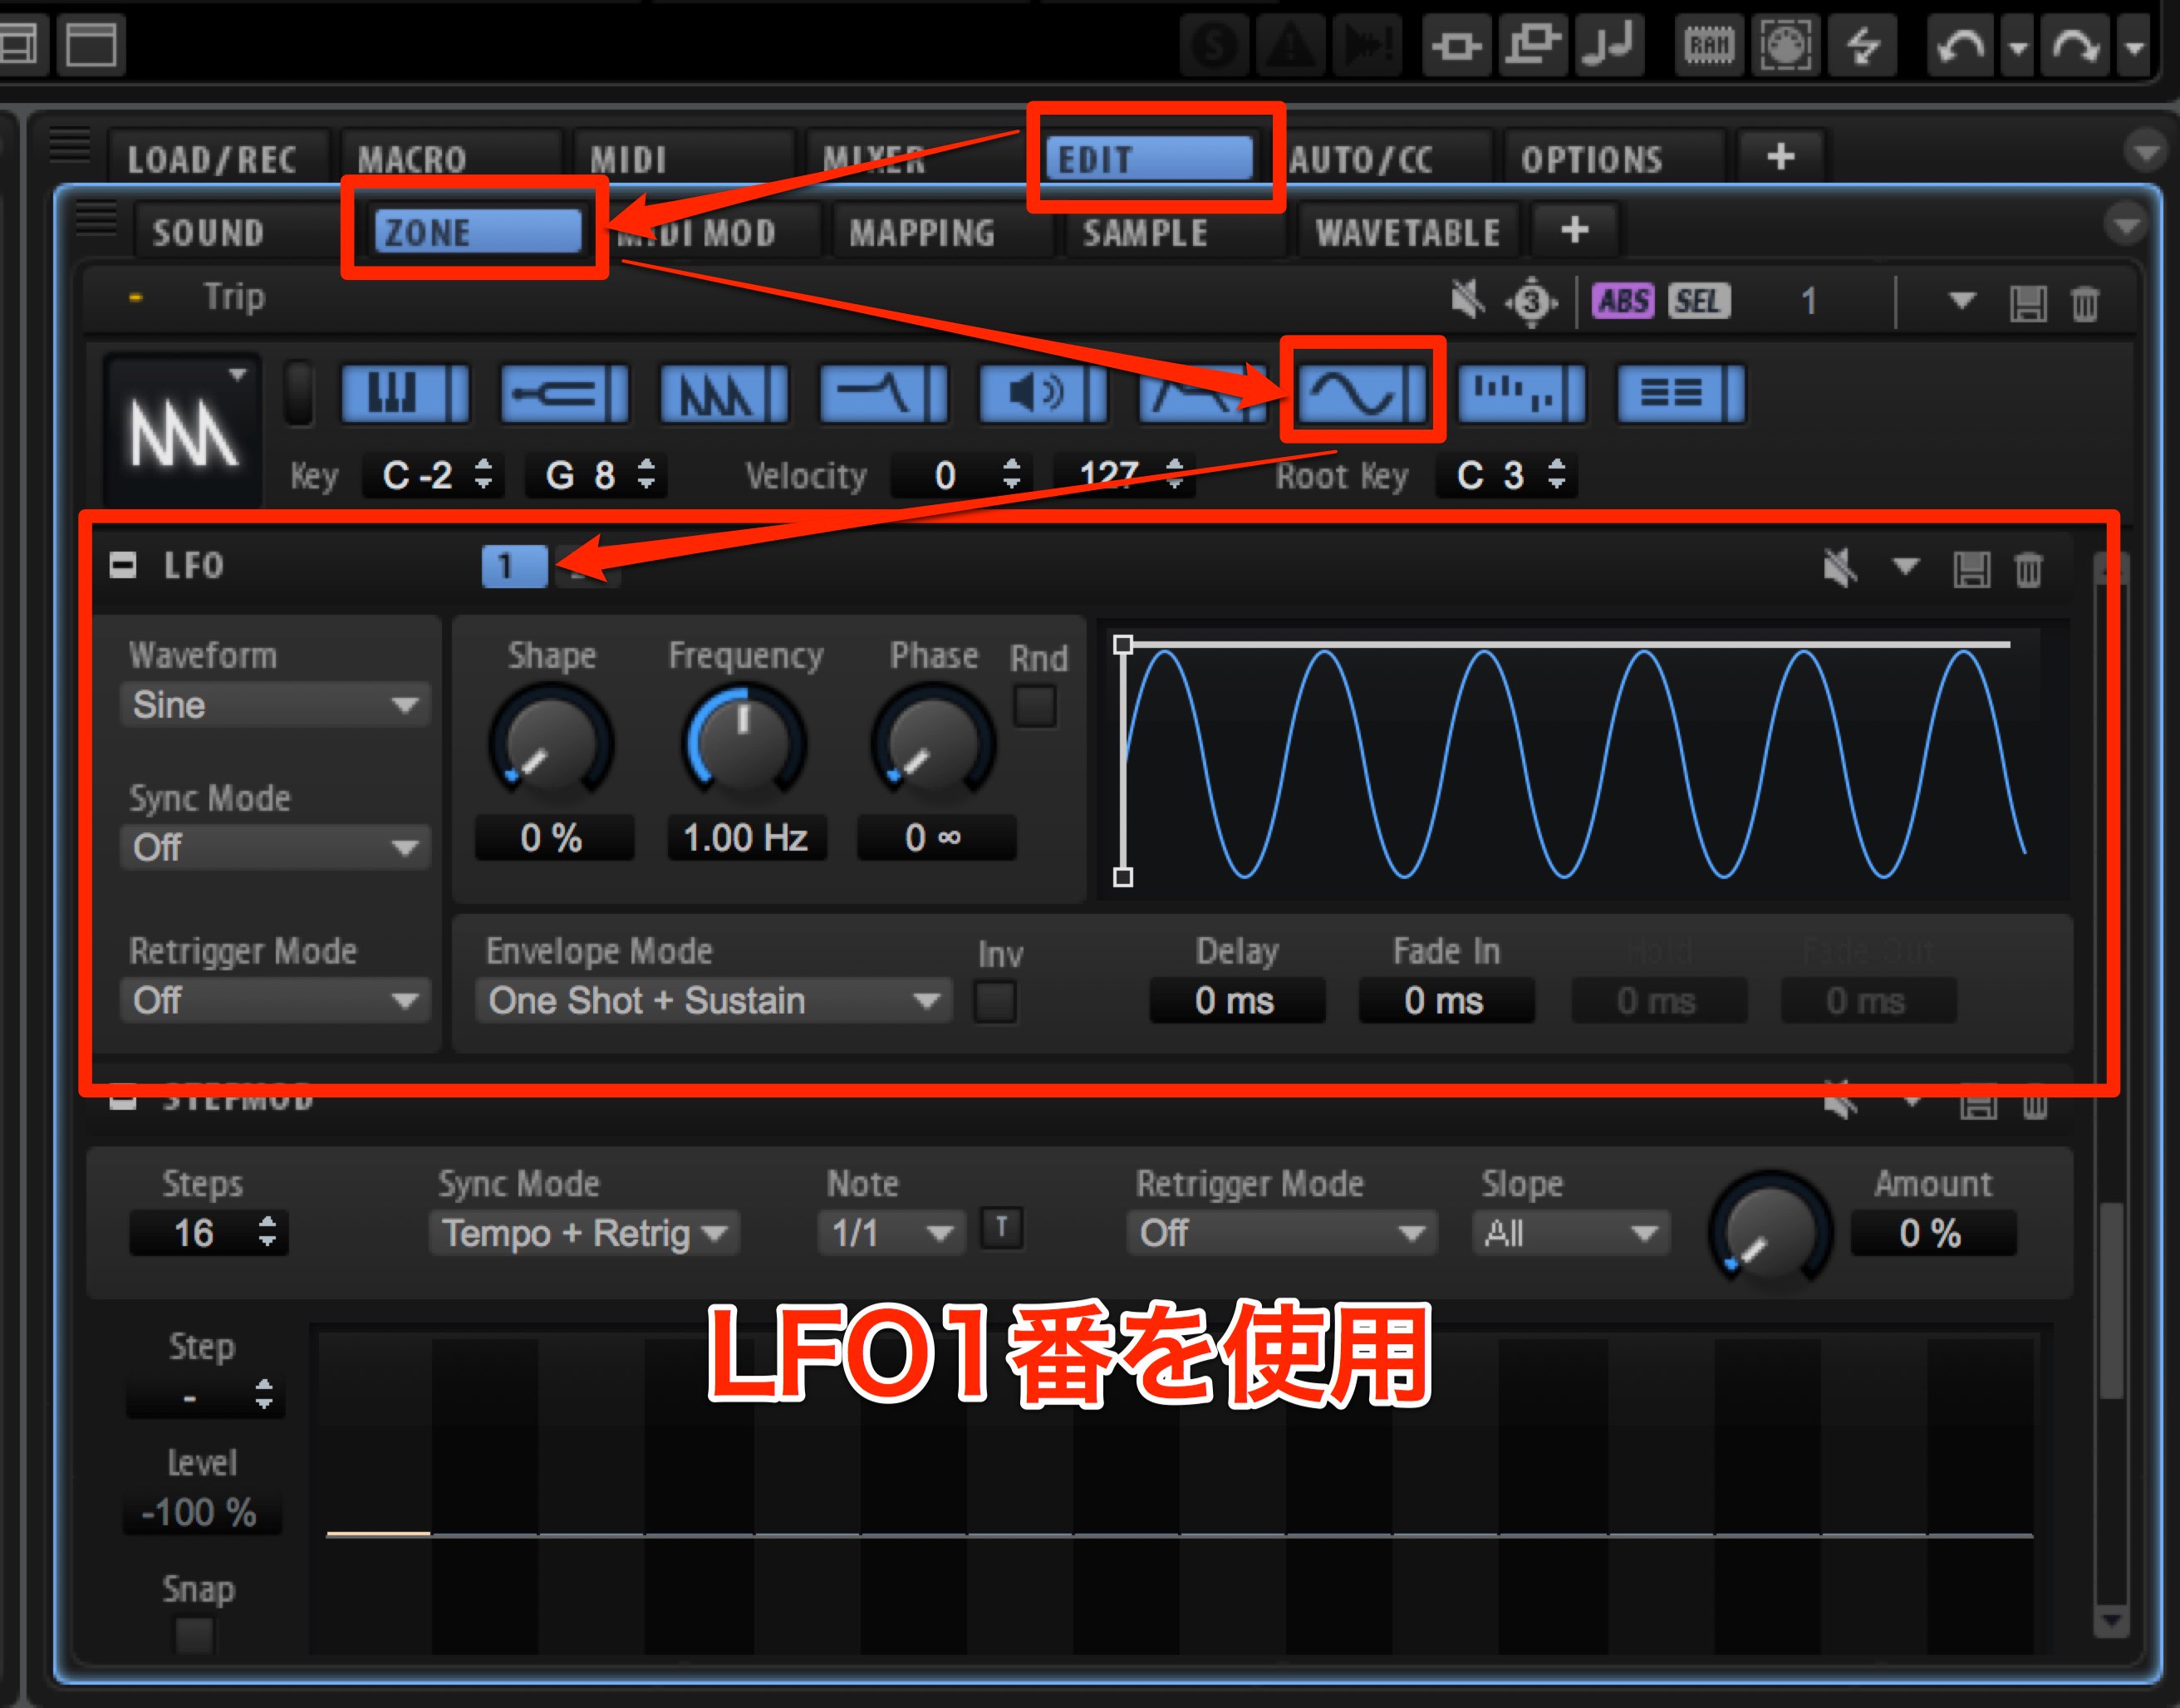Open the LFO Retrigger Mode dropdown
Image resolution: width=2180 pixels, height=1708 pixels.
coord(275,1000)
